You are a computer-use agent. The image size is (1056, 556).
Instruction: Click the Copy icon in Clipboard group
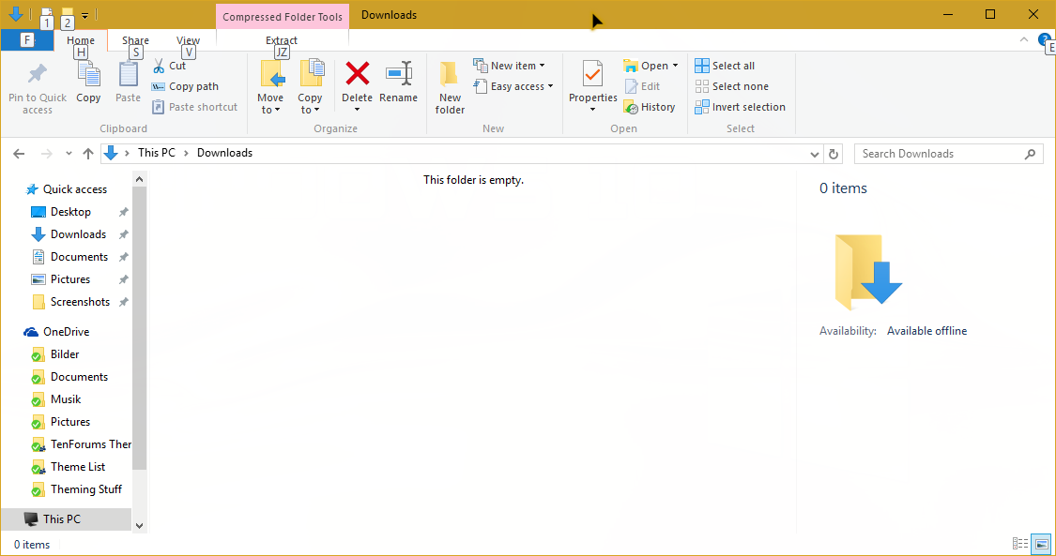[88, 74]
